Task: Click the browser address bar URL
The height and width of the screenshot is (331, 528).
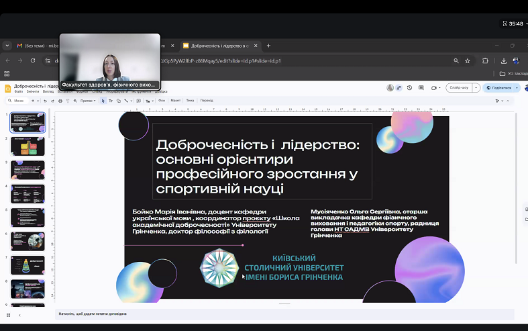Action: pos(221,61)
